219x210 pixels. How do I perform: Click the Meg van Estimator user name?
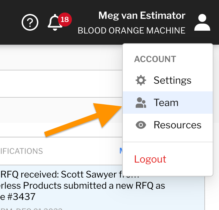(x=142, y=15)
